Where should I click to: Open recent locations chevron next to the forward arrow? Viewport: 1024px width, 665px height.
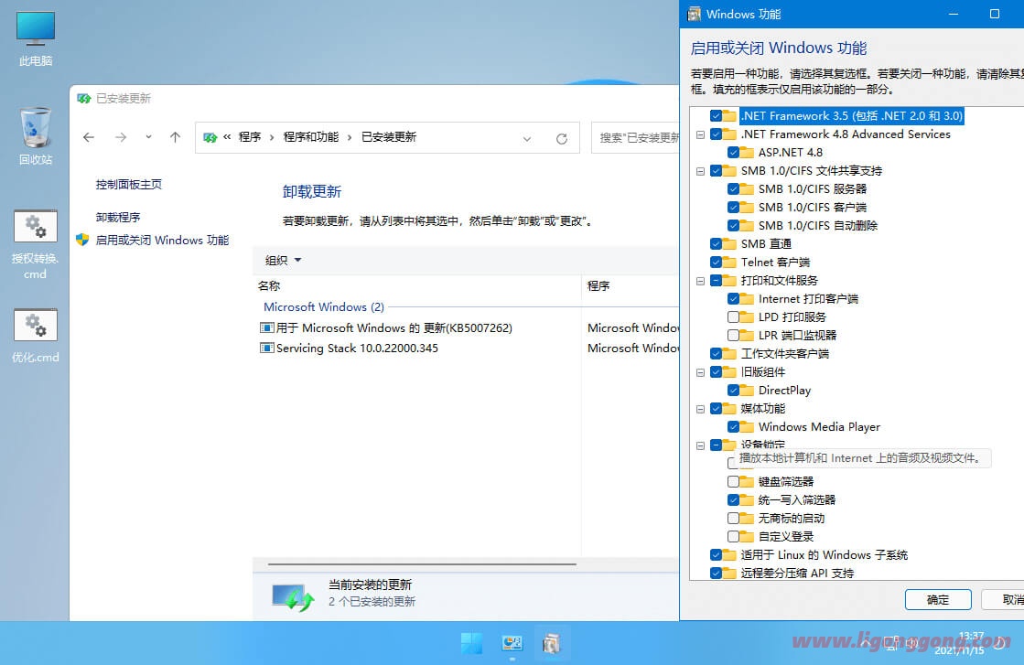(x=149, y=137)
